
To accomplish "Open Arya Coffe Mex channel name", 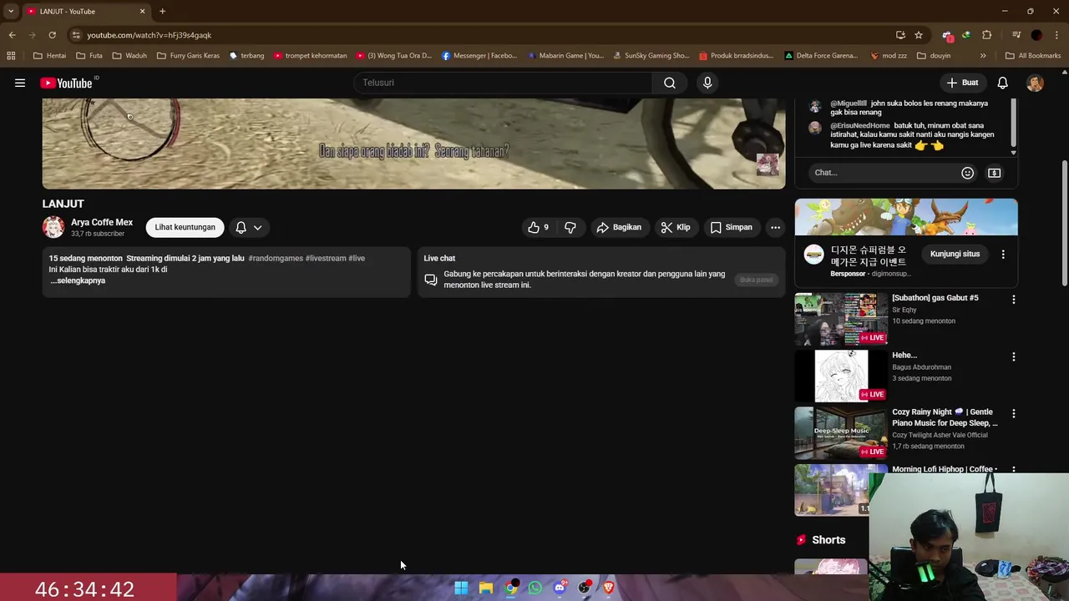I will point(102,222).
